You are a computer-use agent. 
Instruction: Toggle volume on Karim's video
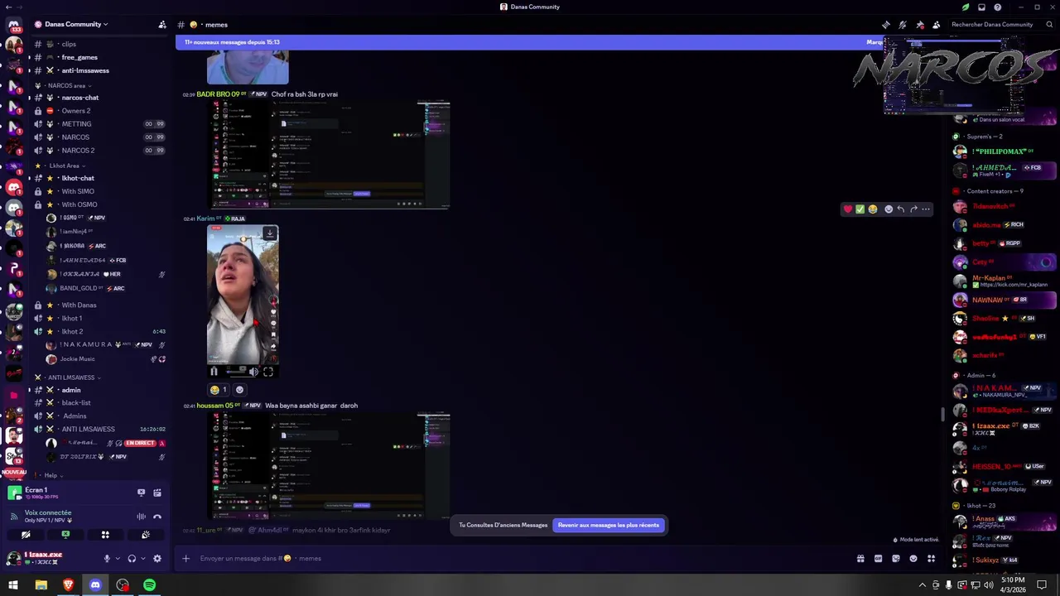(x=253, y=372)
